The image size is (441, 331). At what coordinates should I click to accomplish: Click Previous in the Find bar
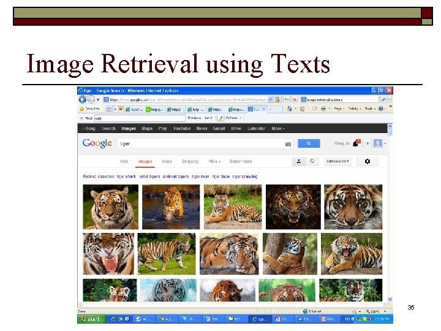click(x=194, y=118)
